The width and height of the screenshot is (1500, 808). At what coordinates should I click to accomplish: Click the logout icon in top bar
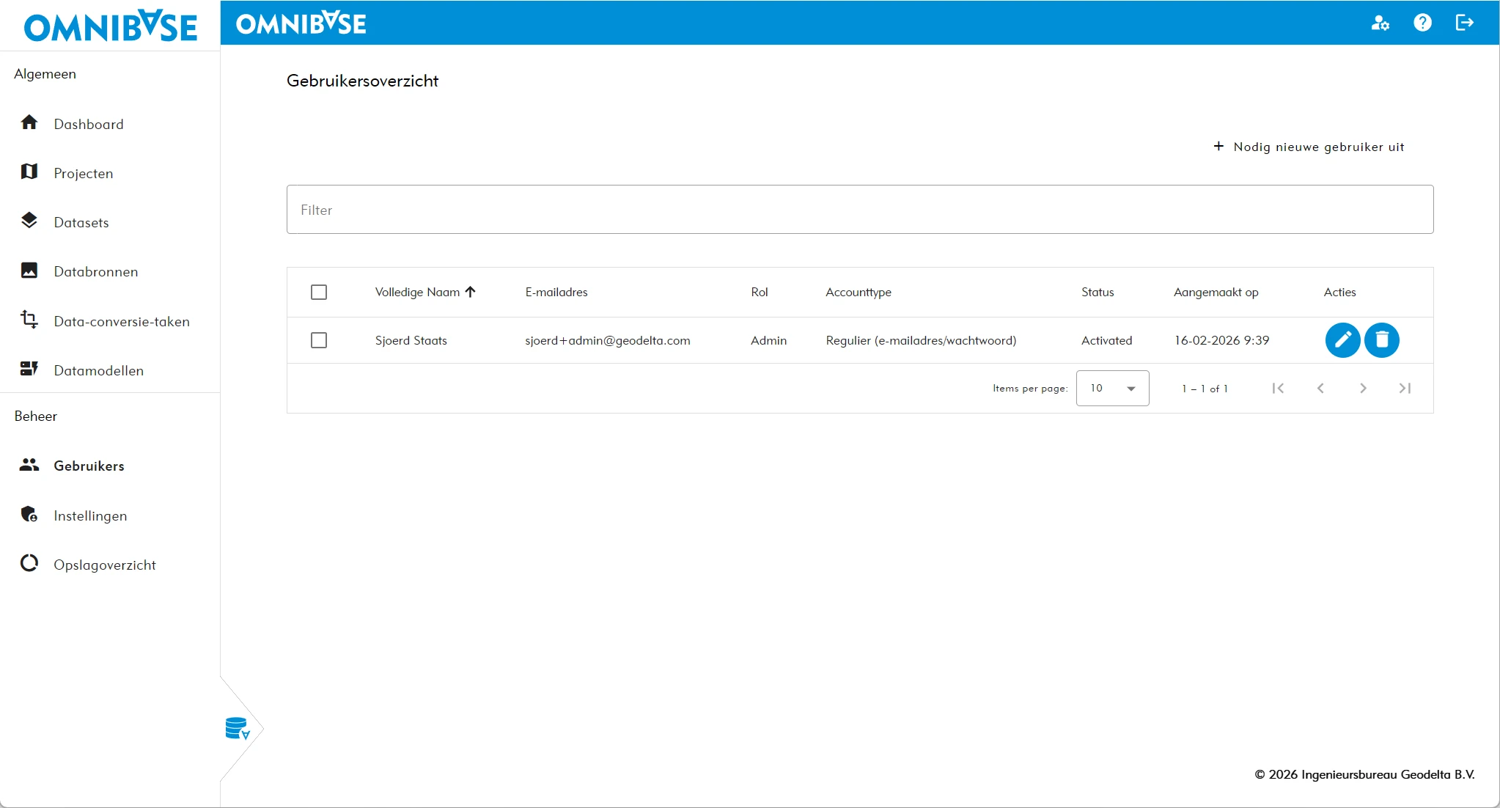[x=1464, y=23]
